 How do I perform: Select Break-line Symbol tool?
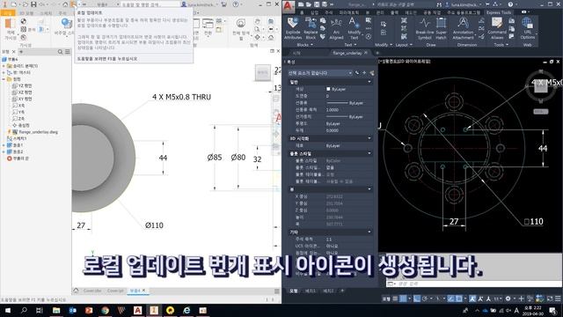(x=424, y=28)
